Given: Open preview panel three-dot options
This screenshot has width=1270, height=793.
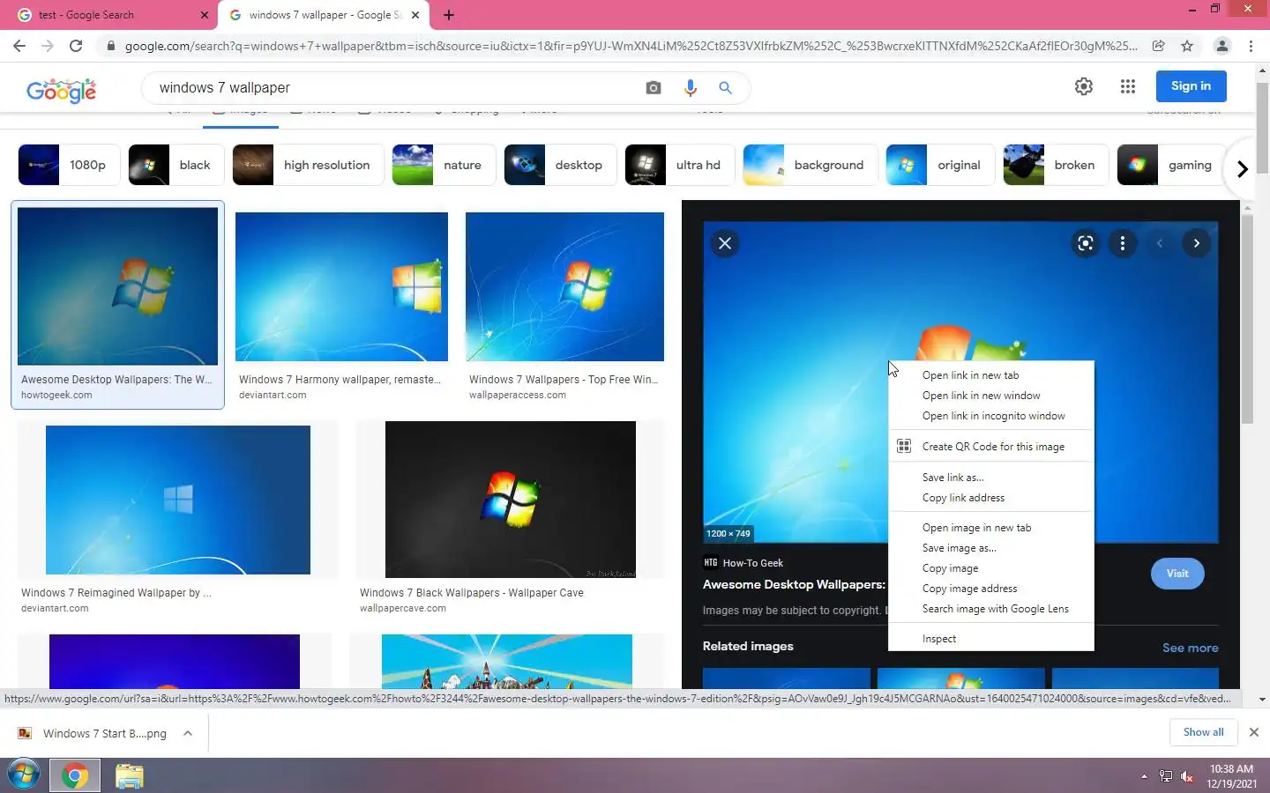Looking at the screenshot, I should pos(1123,243).
